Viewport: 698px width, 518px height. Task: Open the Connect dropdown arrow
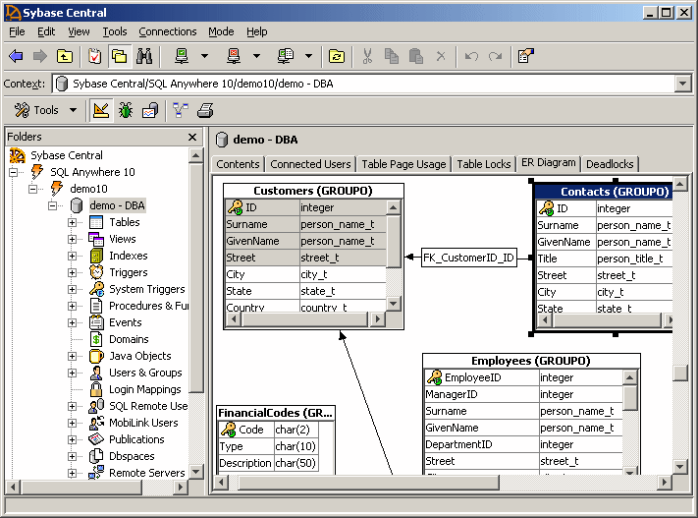[205, 56]
